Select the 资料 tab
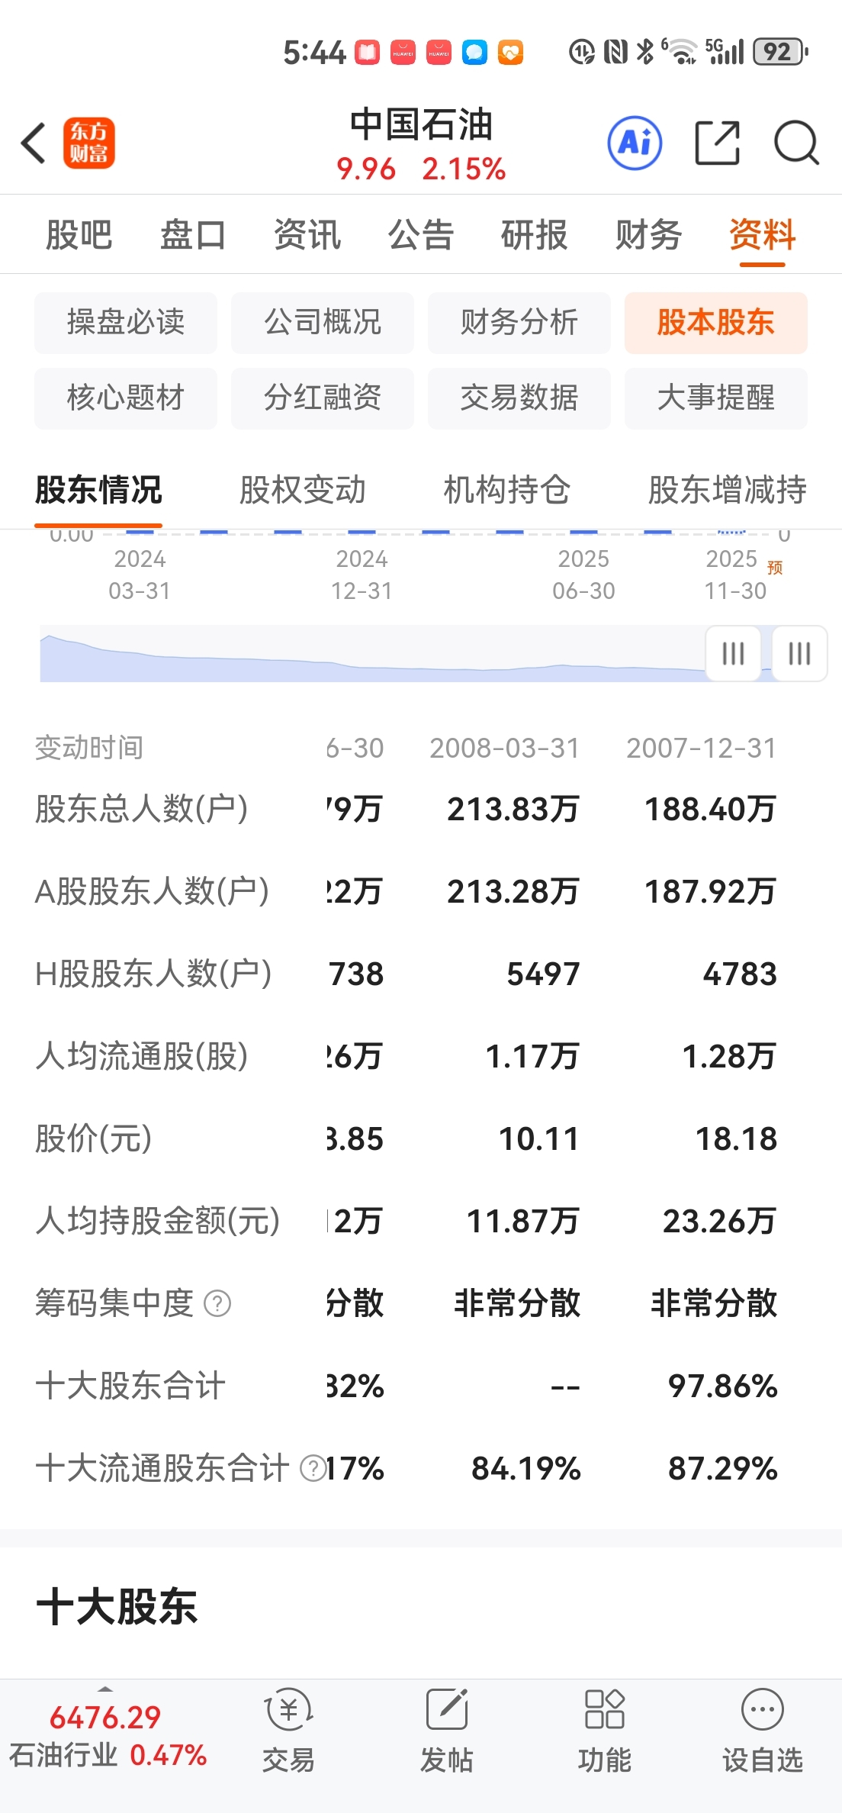Screen dimensions: 842x1813 [x=762, y=234]
